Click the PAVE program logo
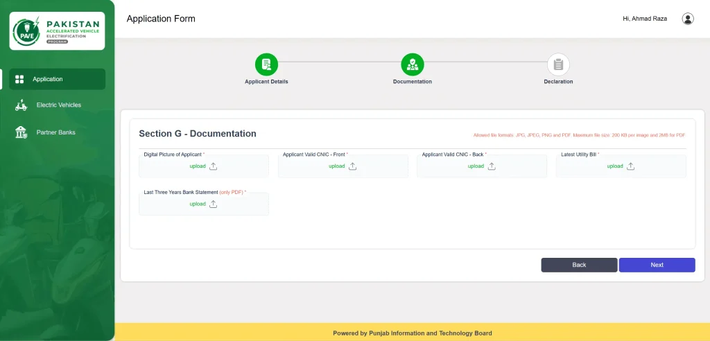 pyautogui.click(x=57, y=30)
